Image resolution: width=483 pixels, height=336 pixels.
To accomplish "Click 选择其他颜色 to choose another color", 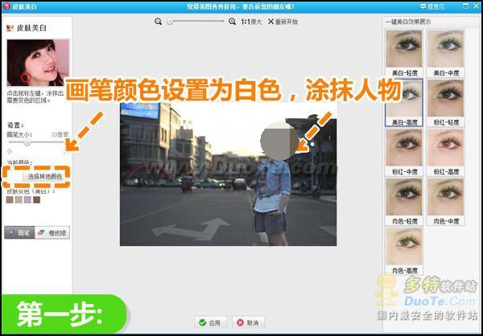I will [x=45, y=177].
